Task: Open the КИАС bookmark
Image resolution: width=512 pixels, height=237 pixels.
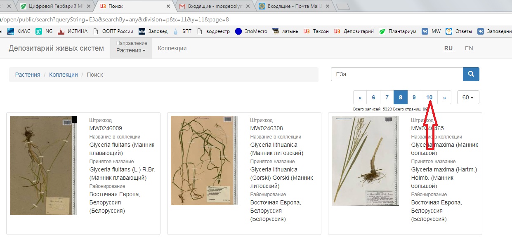Action: [x=19, y=31]
